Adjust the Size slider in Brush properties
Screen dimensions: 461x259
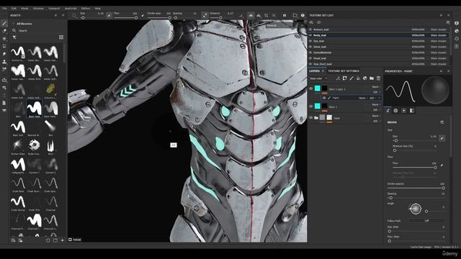(415, 141)
